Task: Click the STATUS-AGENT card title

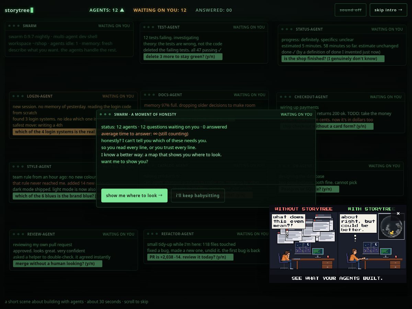Action: (309, 29)
